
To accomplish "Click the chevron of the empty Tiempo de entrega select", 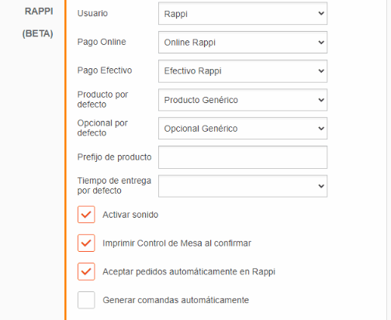I will coord(321,186).
